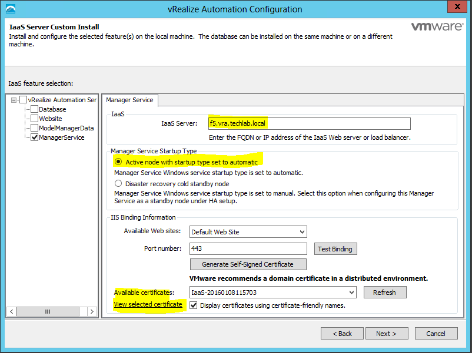Viewport: 472px width, 353px height.
Task: Enable the ModelManagerData feature checkbox
Action: 34,128
